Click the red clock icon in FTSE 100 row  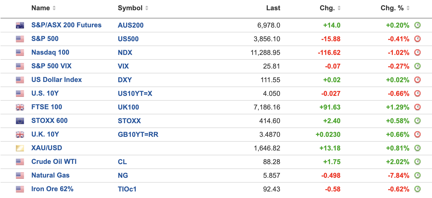point(417,107)
